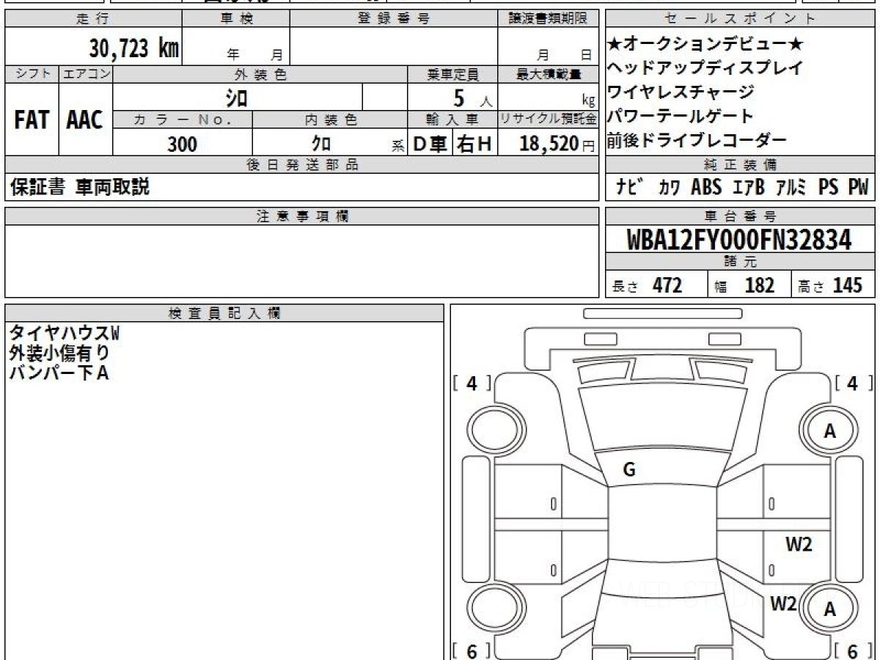Click the inspector note タイヤハウスW

pyautogui.click(x=63, y=334)
